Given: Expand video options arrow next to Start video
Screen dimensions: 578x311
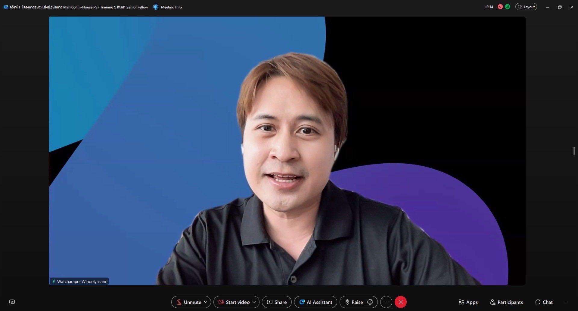Looking at the screenshot, I should [254, 302].
